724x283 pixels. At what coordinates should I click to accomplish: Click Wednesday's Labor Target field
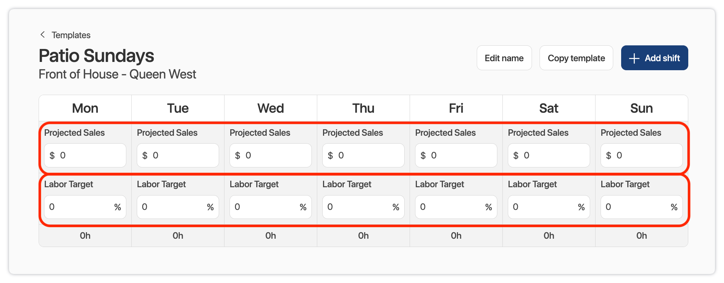pyautogui.click(x=267, y=207)
